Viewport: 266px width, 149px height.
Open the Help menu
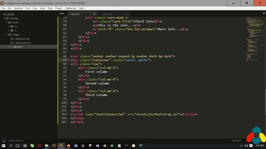pos(81,8)
